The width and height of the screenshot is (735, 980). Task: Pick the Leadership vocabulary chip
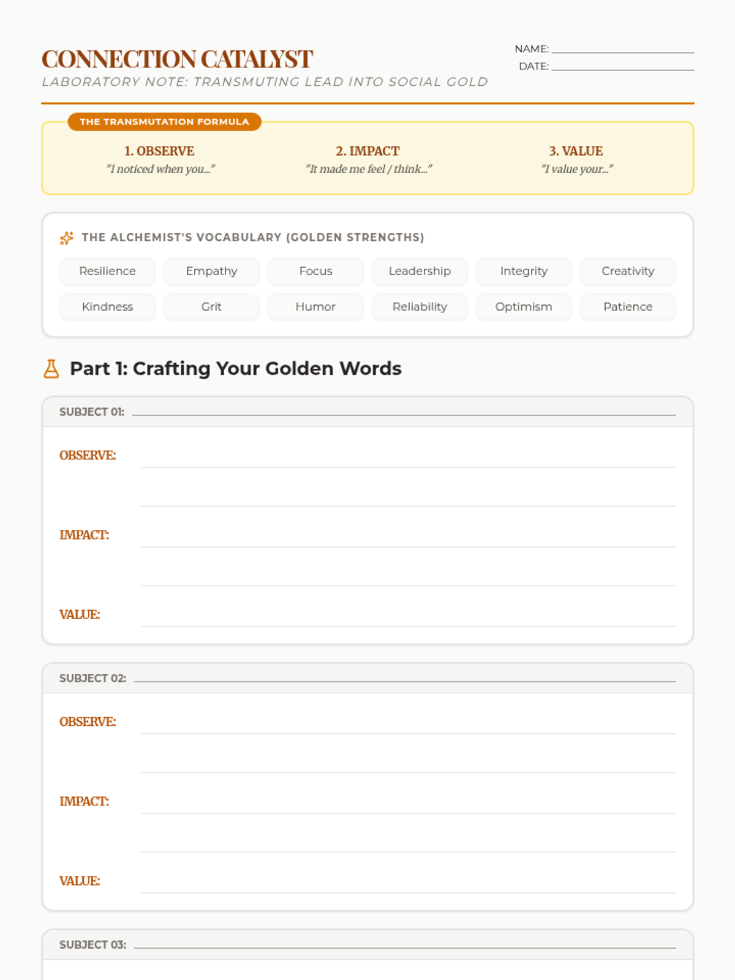click(420, 271)
